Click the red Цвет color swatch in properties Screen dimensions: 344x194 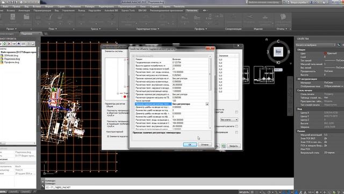325,53
